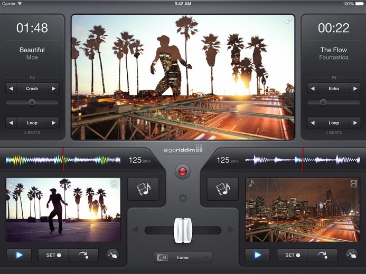Start recording with the red record button
This screenshot has width=366, height=274.
183,172
